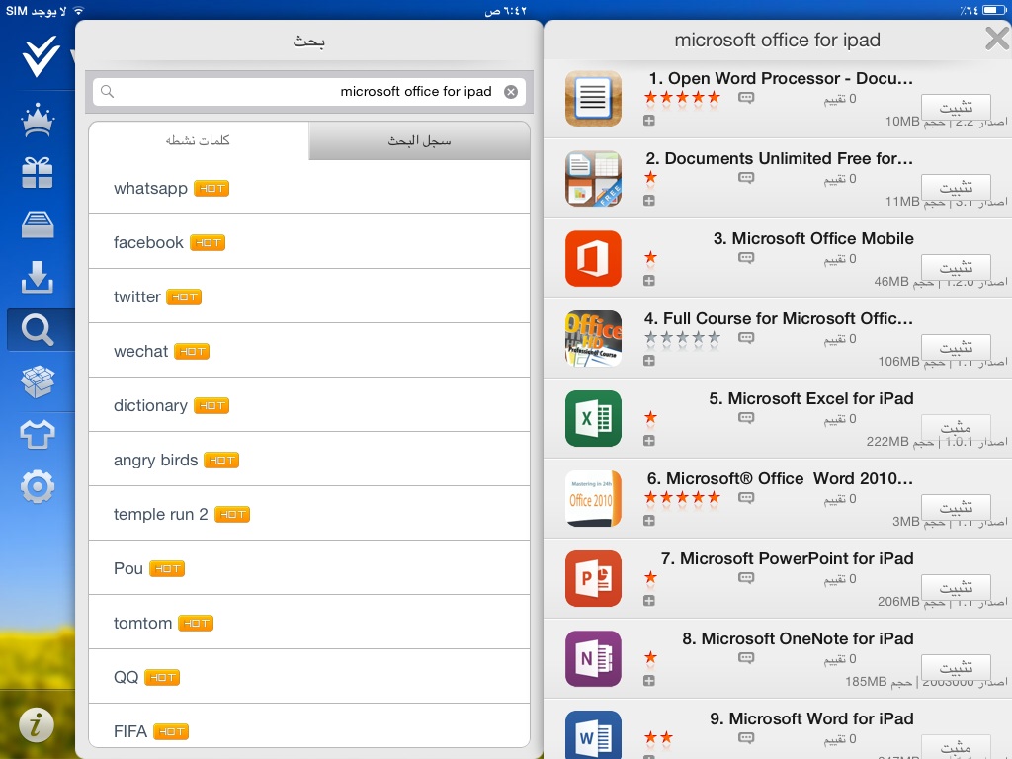Image resolution: width=1012 pixels, height=759 pixels.
Task: Tap the double-checkmark logo at top left
Action: (x=41, y=56)
